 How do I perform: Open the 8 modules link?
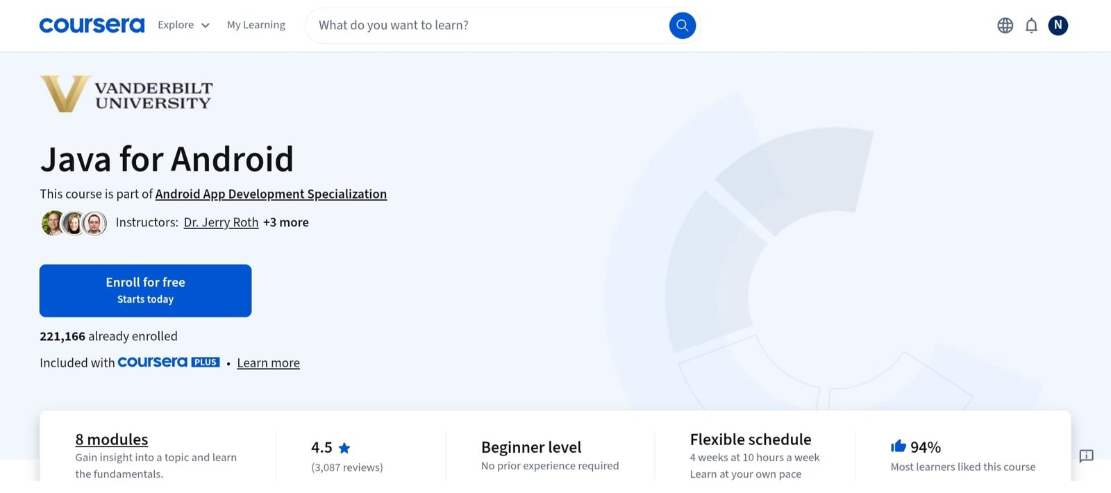(x=112, y=440)
